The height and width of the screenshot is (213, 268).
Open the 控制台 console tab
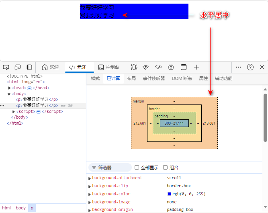point(109,67)
